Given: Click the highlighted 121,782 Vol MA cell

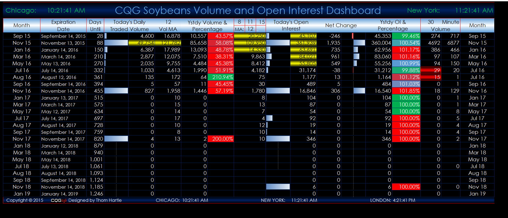Looking at the screenshot, I should (168, 43).
